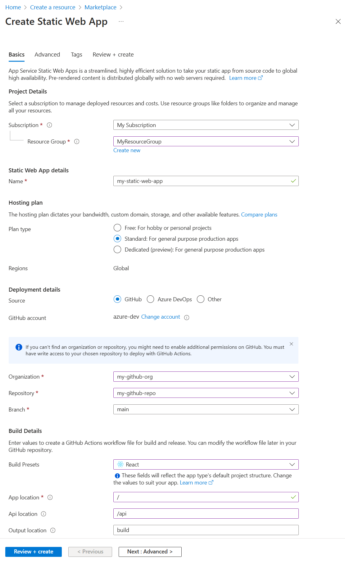Screen dimensions: 345x564
Task: Switch to the Advanced tab
Action: [x=47, y=55]
